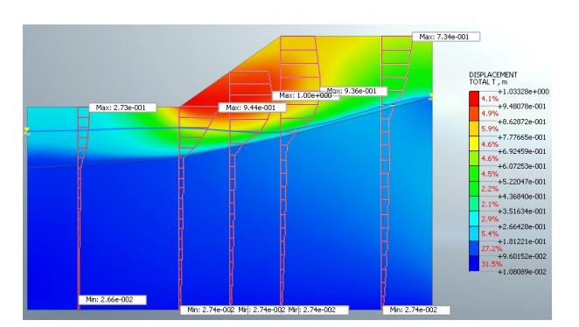The height and width of the screenshot is (327, 579).
Task: Click the Max: 2.73e-001 annotation
Action: pyautogui.click(x=122, y=108)
